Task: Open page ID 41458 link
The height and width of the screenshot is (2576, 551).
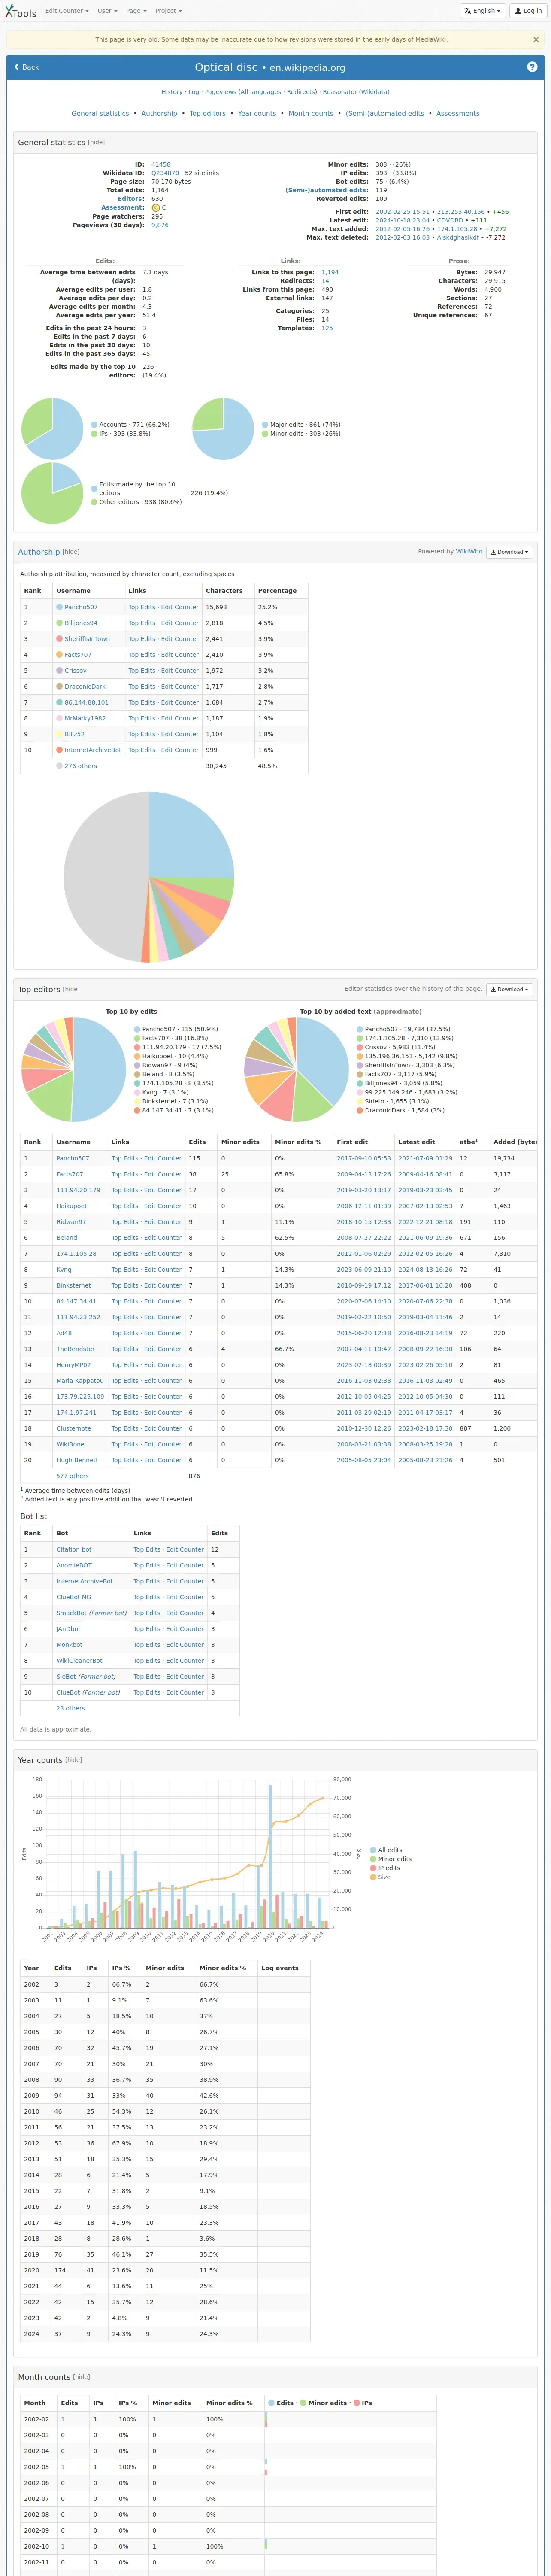Action: 161,165
